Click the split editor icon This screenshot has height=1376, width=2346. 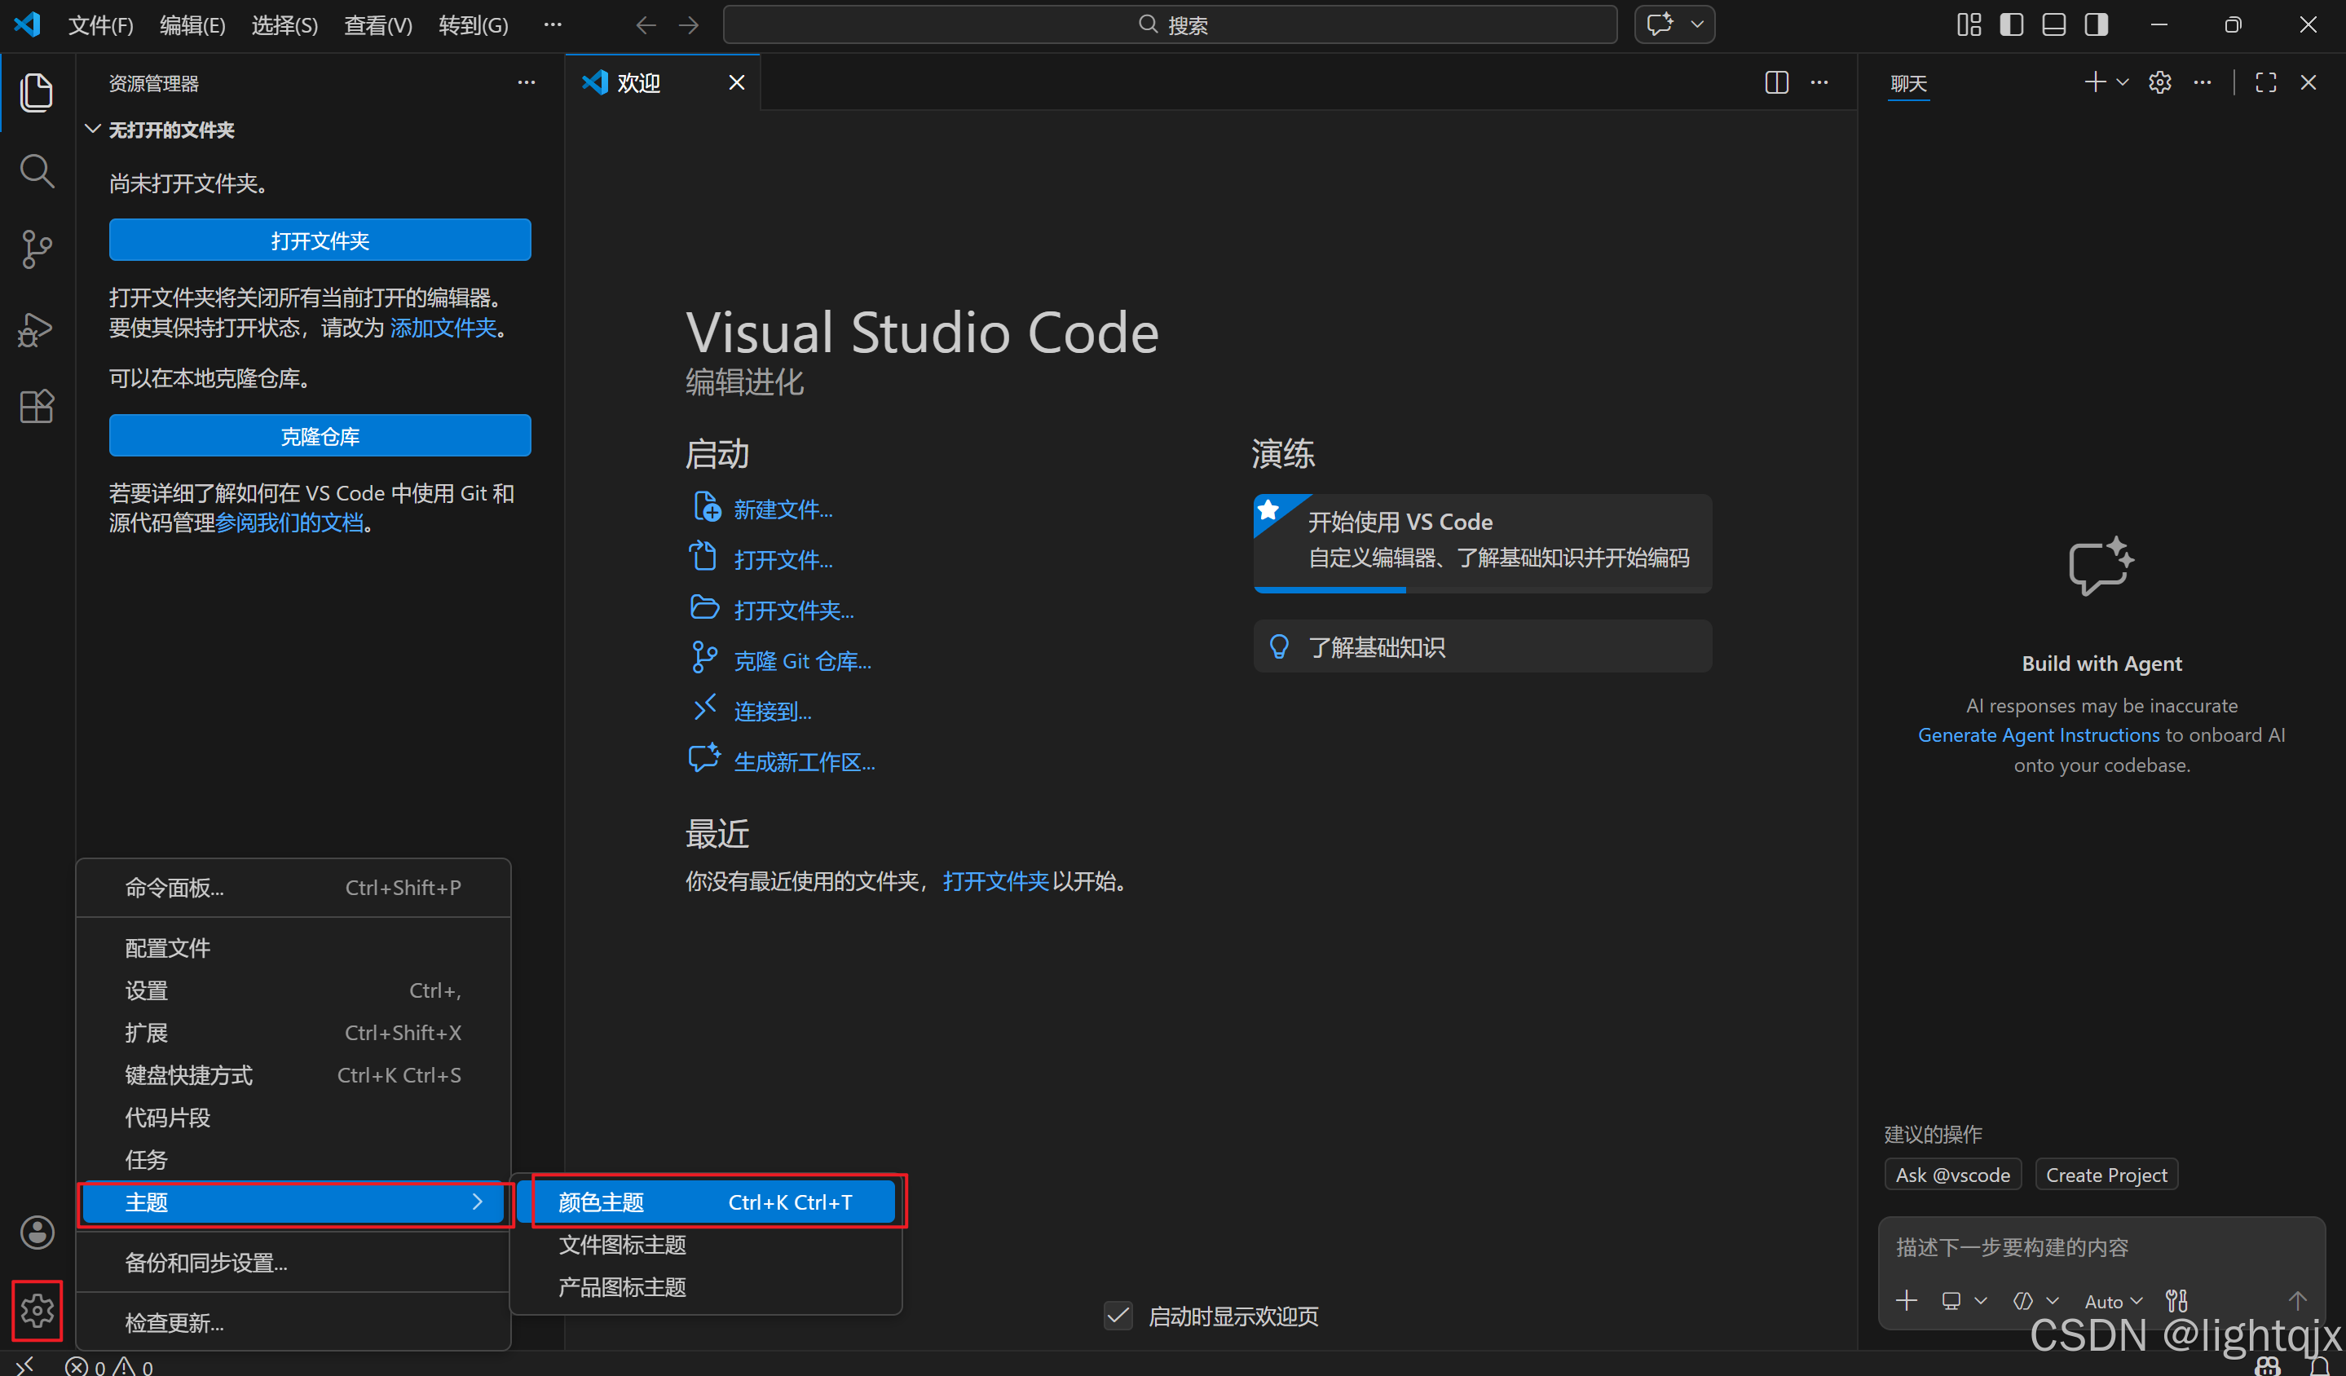(x=1775, y=83)
